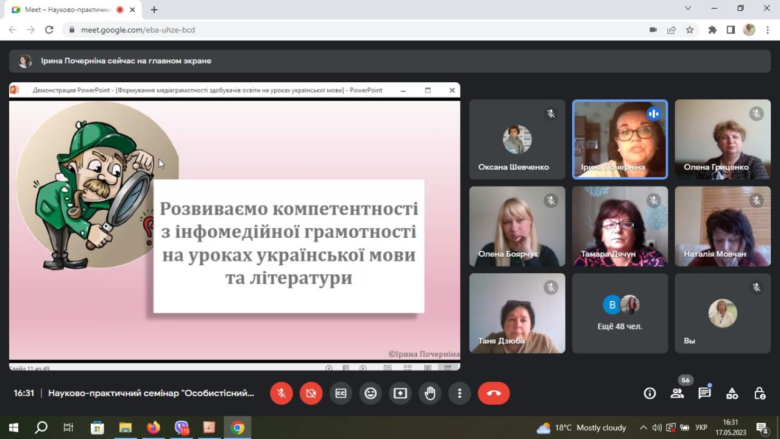This screenshot has width=780, height=439.
Task: Click the presentation notification banner for Ірина Почерніна
Action: pos(390,61)
